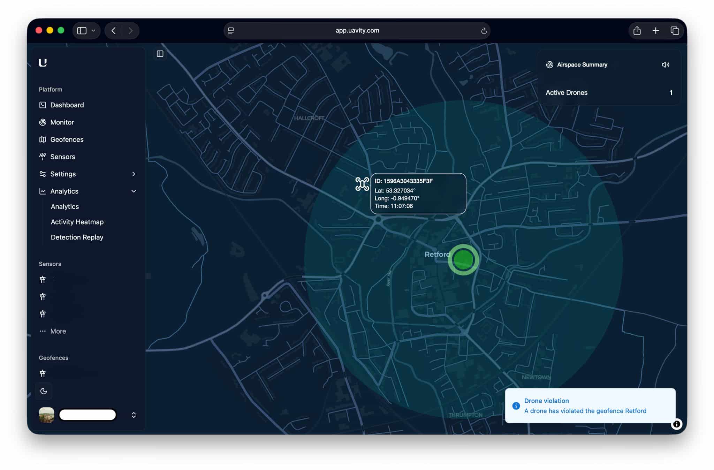Select the first sensor tower icon
The width and height of the screenshot is (714, 470).
pyautogui.click(x=43, y=280)
